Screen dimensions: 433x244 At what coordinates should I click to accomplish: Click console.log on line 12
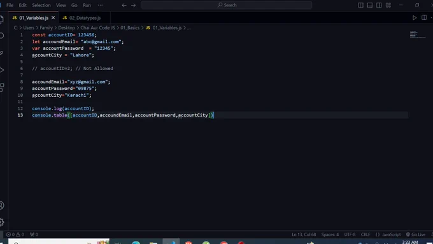[x=47, y=108]
